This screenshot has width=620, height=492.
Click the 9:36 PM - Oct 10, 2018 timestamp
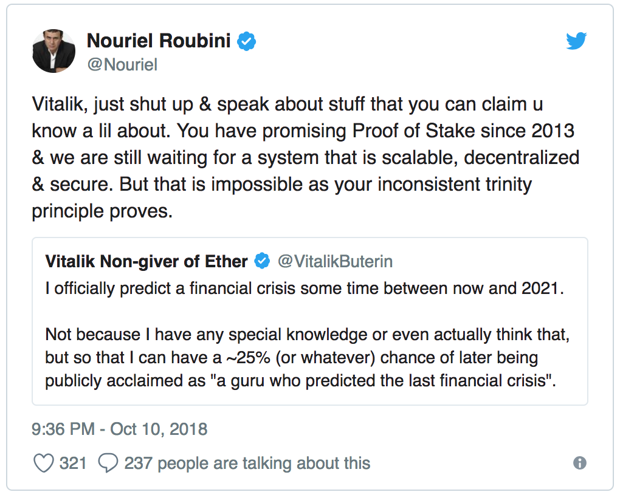tap(119, 429)
